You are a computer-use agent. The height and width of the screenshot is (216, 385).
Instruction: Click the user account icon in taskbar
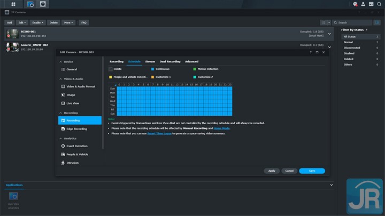click(x=363, y=4)
